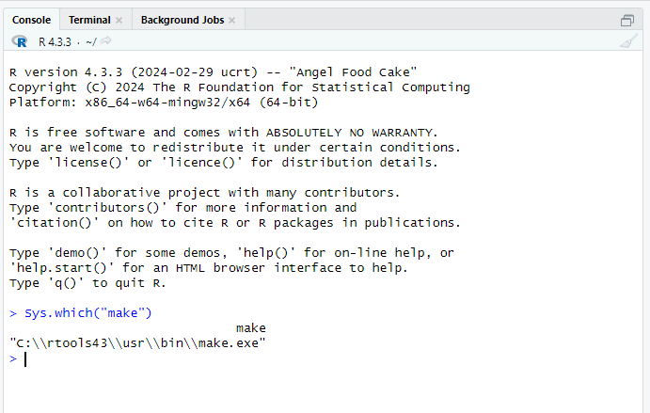
Task: Click the 'help.start()' text in console
Action: 62,268
